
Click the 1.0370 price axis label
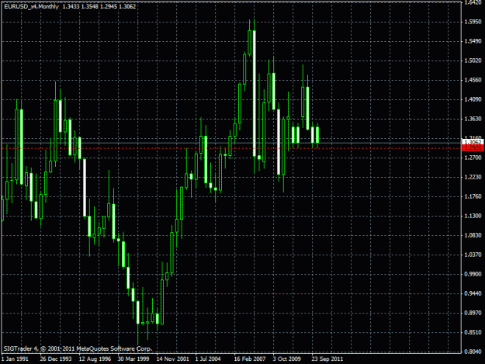pos(473,255)
